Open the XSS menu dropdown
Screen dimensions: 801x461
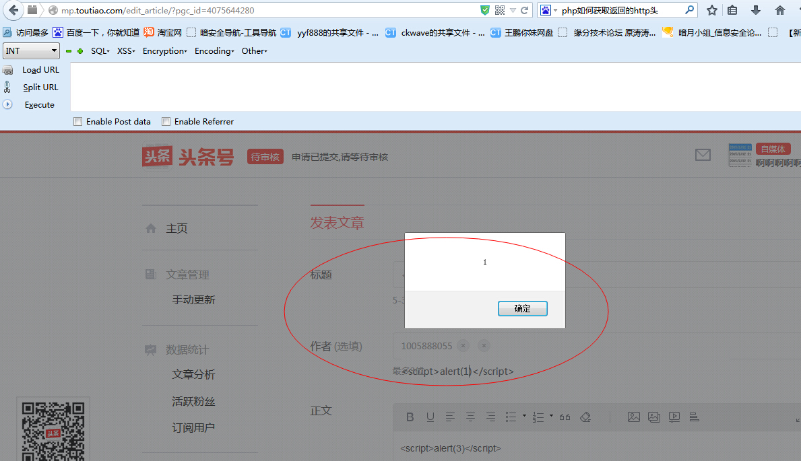(x=126, y=51)
